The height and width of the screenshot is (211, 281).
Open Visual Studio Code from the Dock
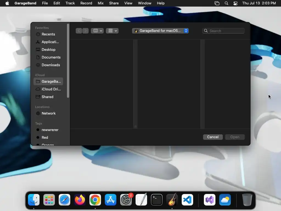[187, 200]
